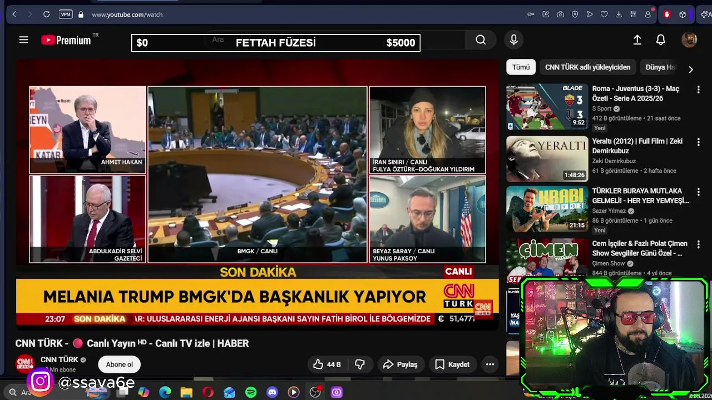Launch Copilot from the taskbar
This screenshot has height=400, width=712.
144,392
